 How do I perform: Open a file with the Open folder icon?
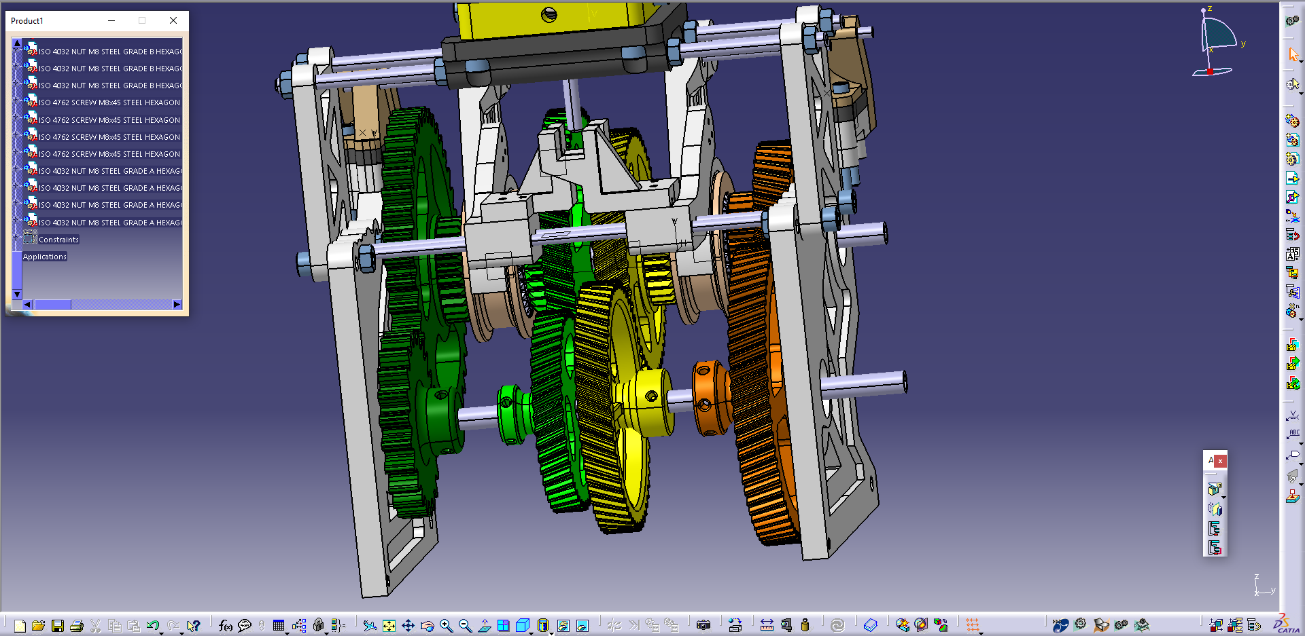click(38, 626)
